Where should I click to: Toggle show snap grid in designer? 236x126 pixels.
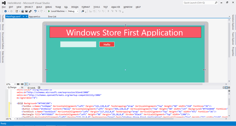[18, 84]
